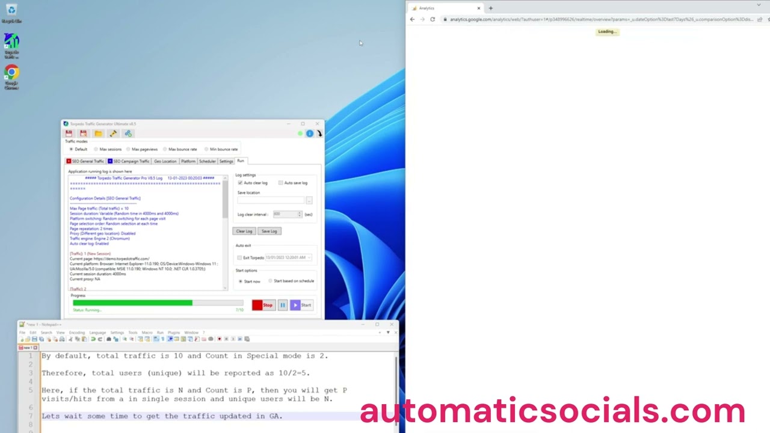
Task: Click the Save location input field
Action: [271, 200]
